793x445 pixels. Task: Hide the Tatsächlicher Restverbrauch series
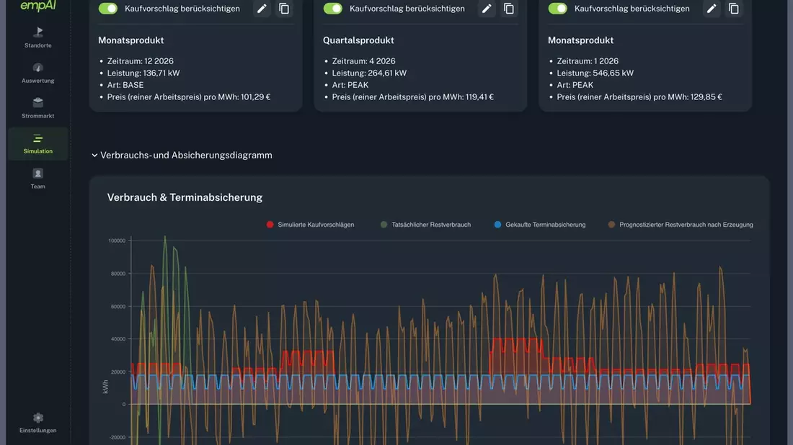425,224
